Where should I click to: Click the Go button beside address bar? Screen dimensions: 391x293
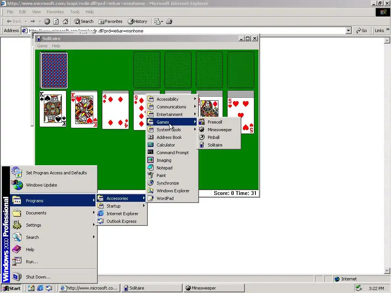[361, 31]
